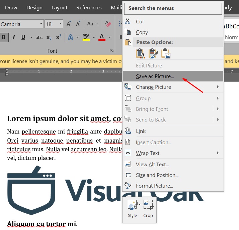239x230 pixels.
Task: Click the Size and Position icon
Action: coord(128,175)
